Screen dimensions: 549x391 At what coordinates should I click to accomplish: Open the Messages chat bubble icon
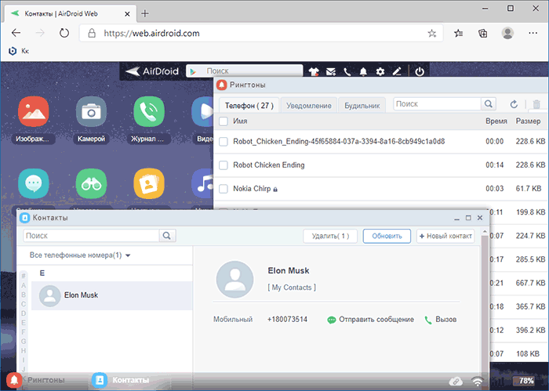tap(33, 183)
